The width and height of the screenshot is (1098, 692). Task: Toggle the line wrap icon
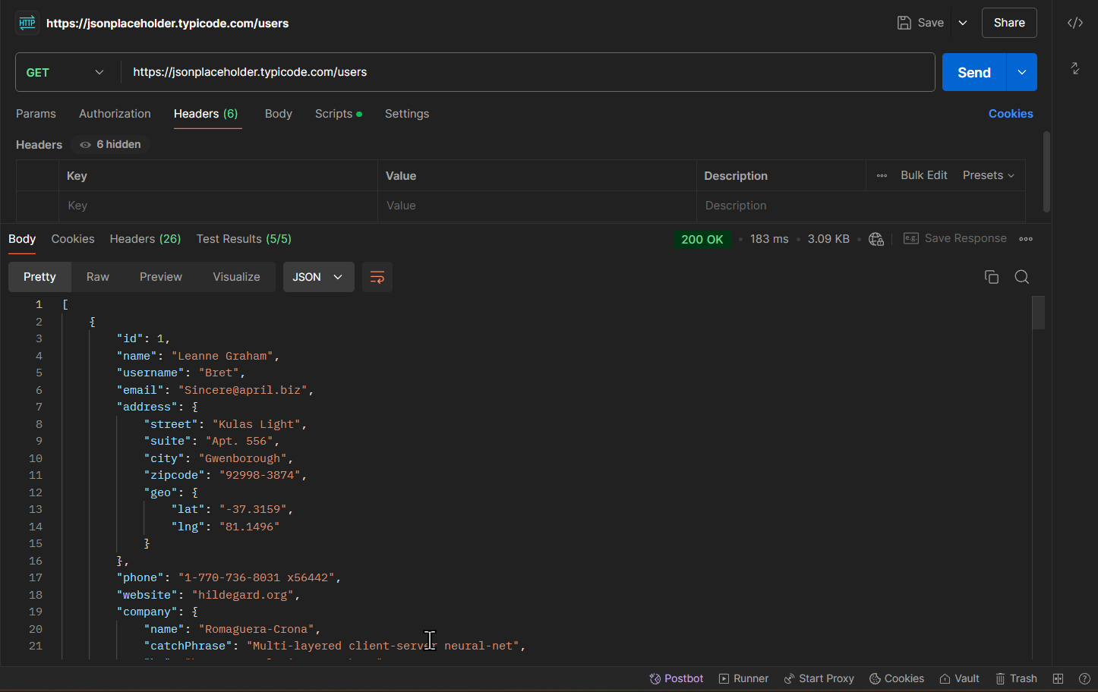pyautogui.click(x=377, y=277)
